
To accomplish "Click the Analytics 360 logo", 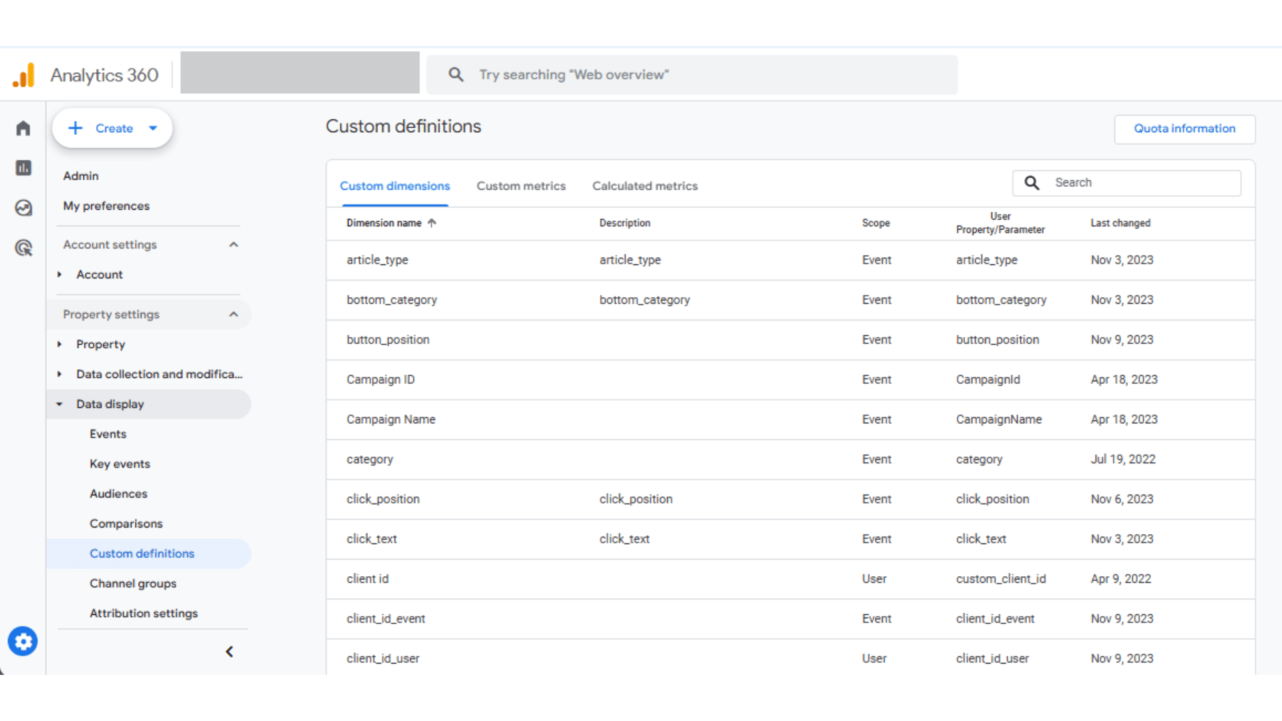I will [24, 75].
